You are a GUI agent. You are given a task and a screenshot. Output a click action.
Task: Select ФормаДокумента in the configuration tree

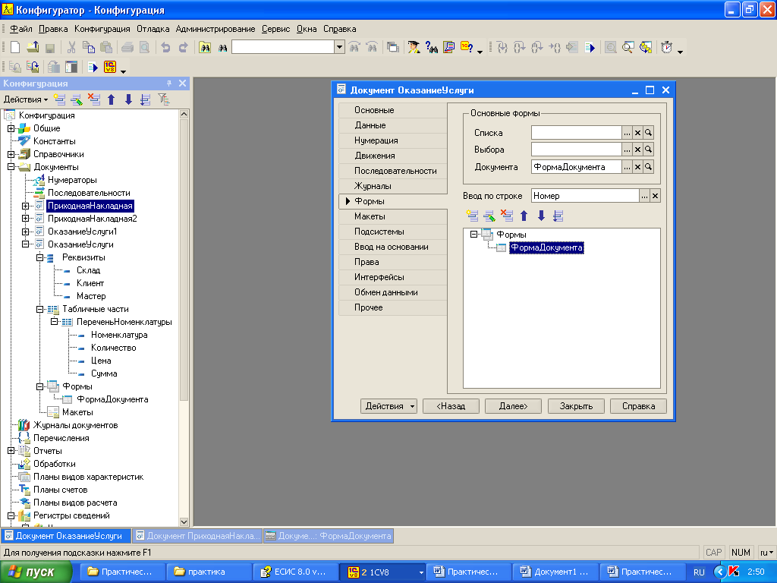(x=112, y=399)
